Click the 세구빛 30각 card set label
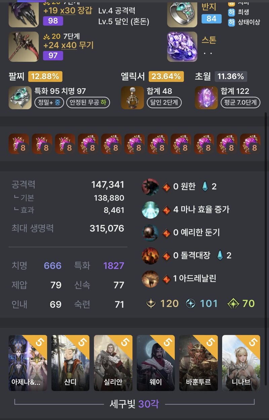 point(134,404)
